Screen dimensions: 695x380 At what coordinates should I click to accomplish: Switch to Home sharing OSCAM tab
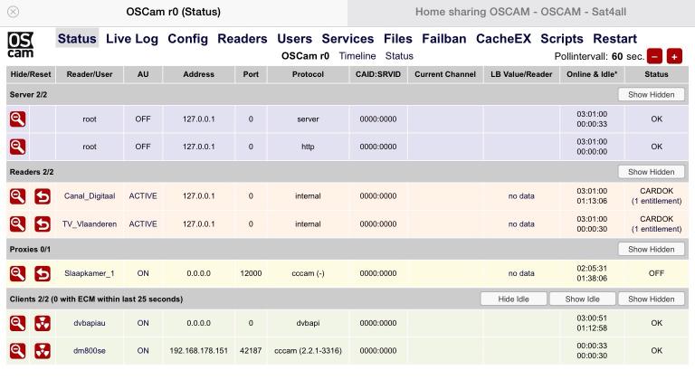click(520, 13)
